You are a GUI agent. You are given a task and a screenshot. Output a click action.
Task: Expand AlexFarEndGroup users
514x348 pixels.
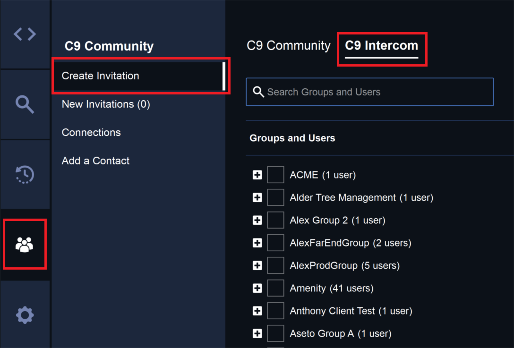pos(257,243)
